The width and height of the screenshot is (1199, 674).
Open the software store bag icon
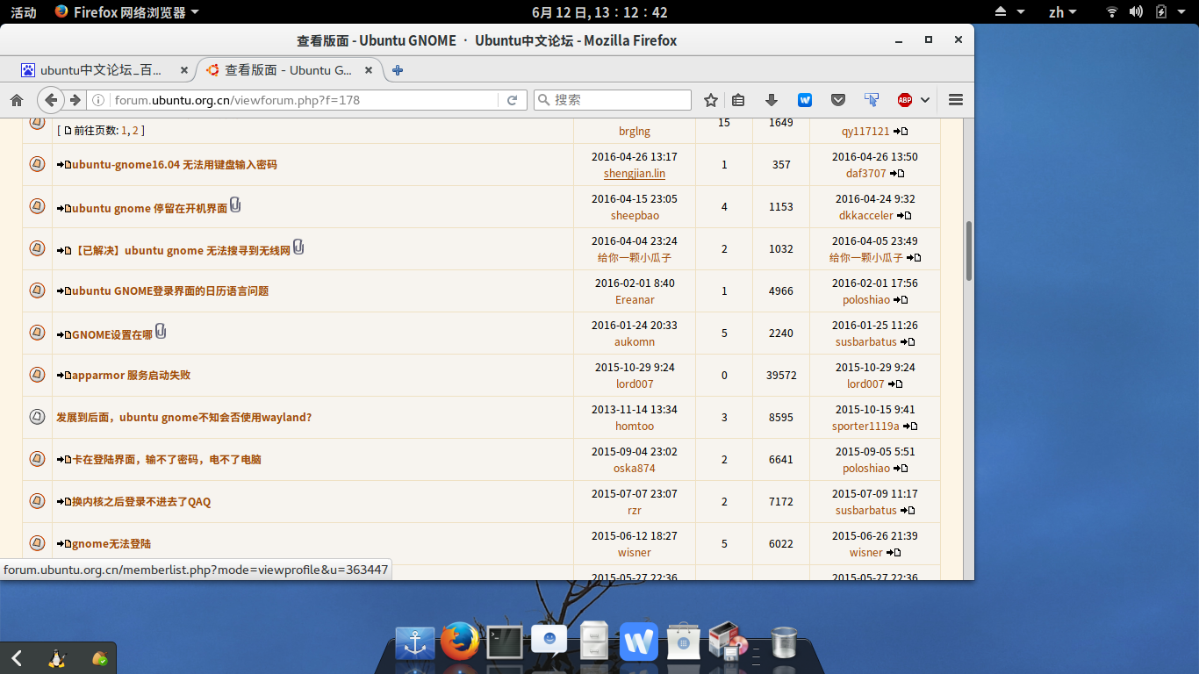coord(684,641)
